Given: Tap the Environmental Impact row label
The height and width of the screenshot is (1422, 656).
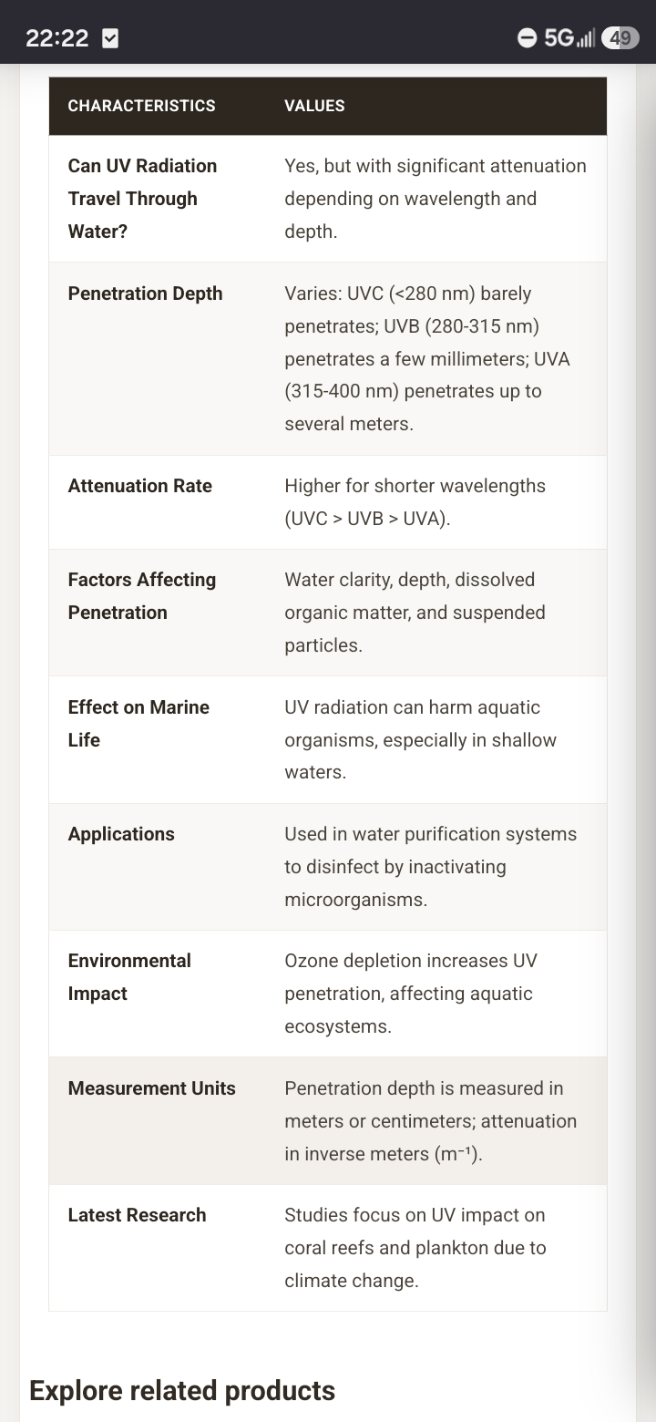Looking at the screenshot, I should click(x=129, y=977).
